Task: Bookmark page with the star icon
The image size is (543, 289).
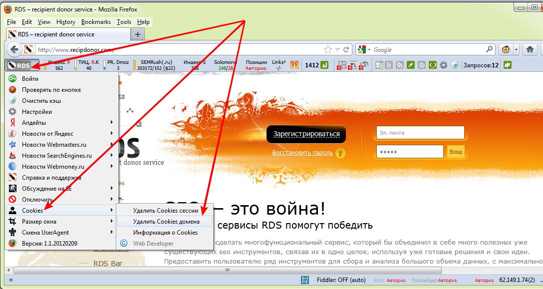Action: point(327,49)
